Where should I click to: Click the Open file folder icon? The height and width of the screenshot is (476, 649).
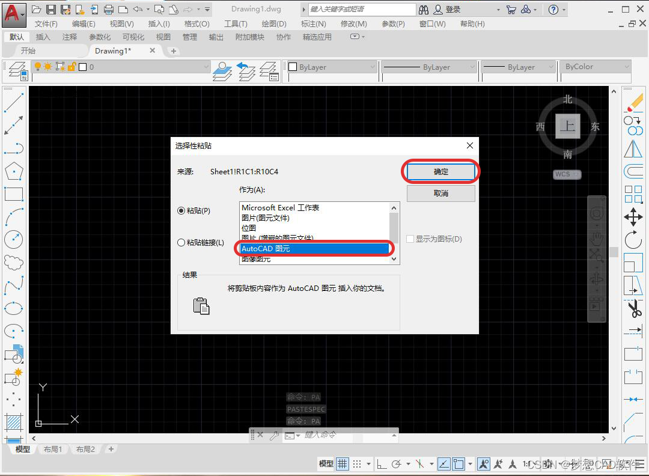(37, 10)
